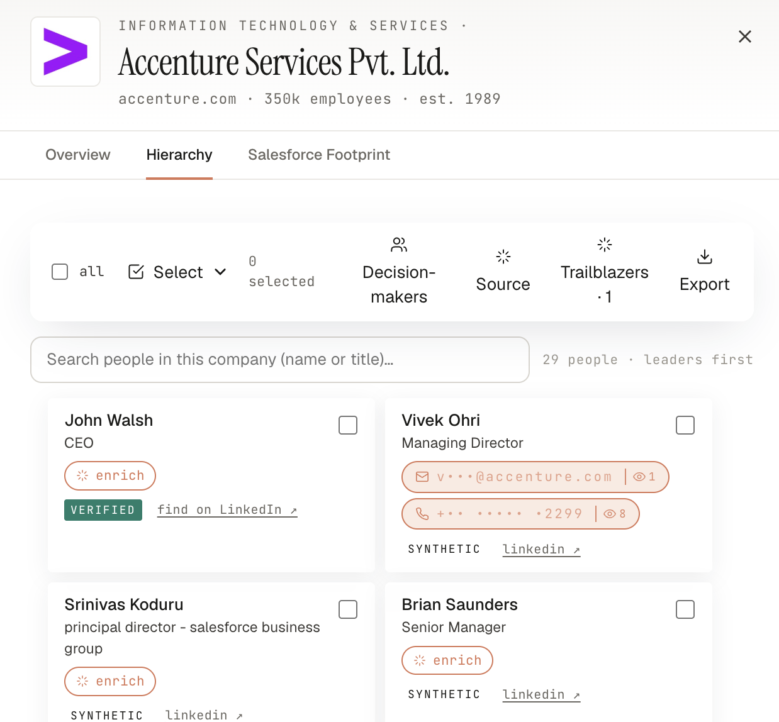Enrich Brian Saunders' contact
779x722 pixels.
pos(447,660)
